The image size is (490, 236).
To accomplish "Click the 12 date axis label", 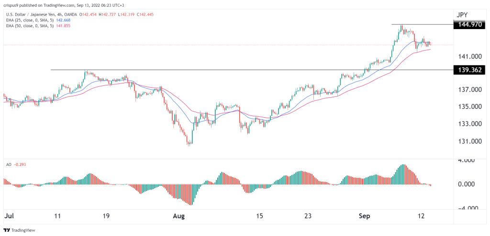I will coord(421,216).
